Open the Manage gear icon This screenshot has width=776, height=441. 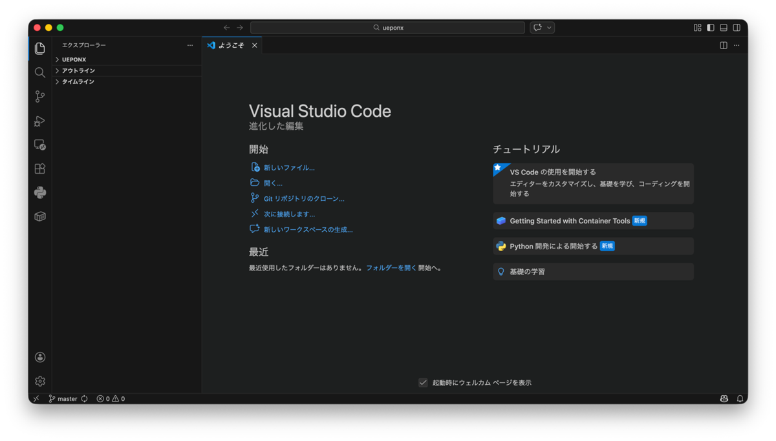pyautogui.click(x=40, y=381)
